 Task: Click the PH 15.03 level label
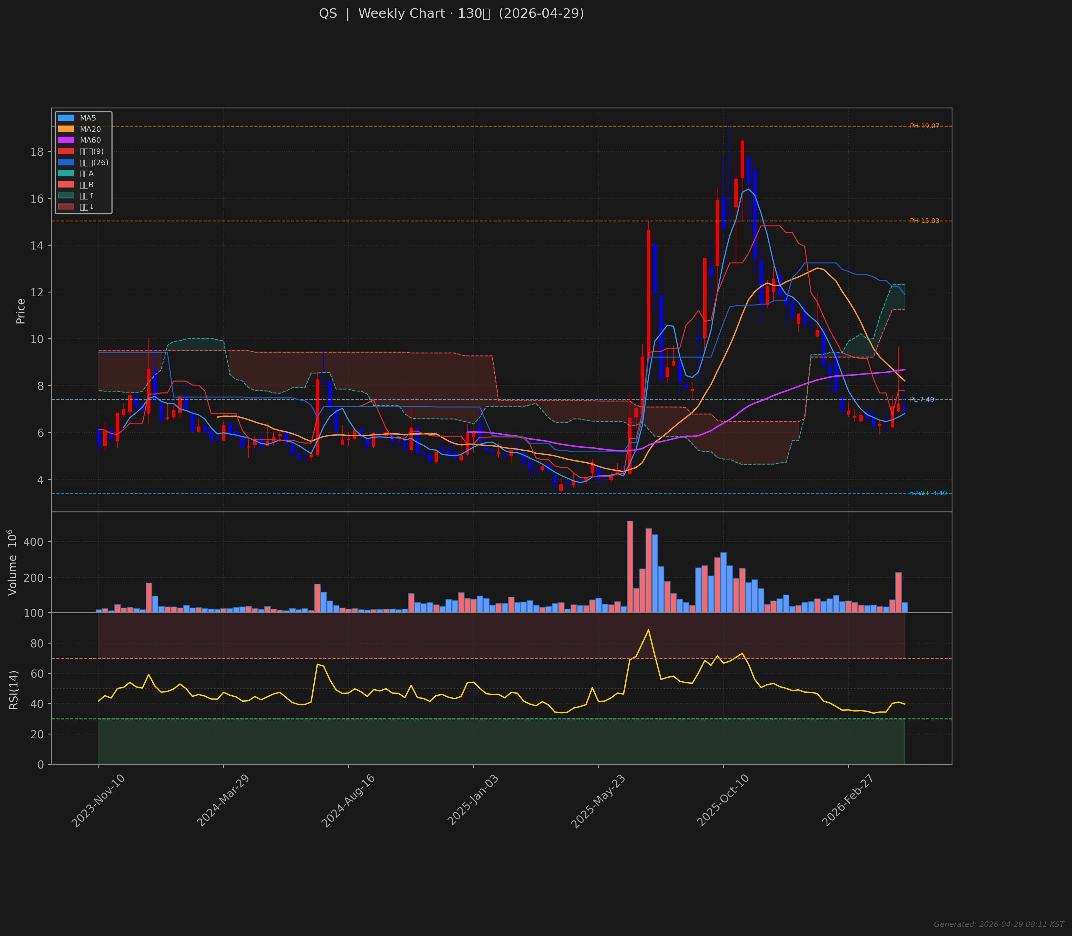(x=924, y=221)
